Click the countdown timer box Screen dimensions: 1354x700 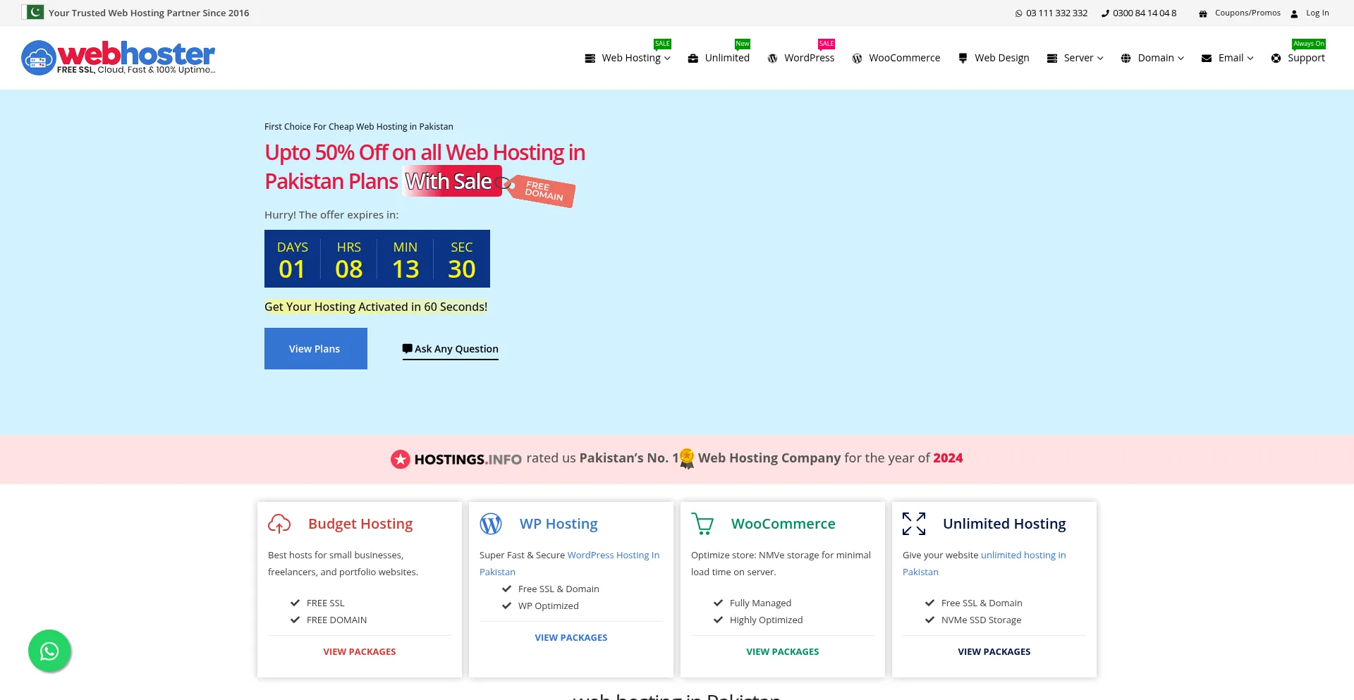[x=377, y=259]
